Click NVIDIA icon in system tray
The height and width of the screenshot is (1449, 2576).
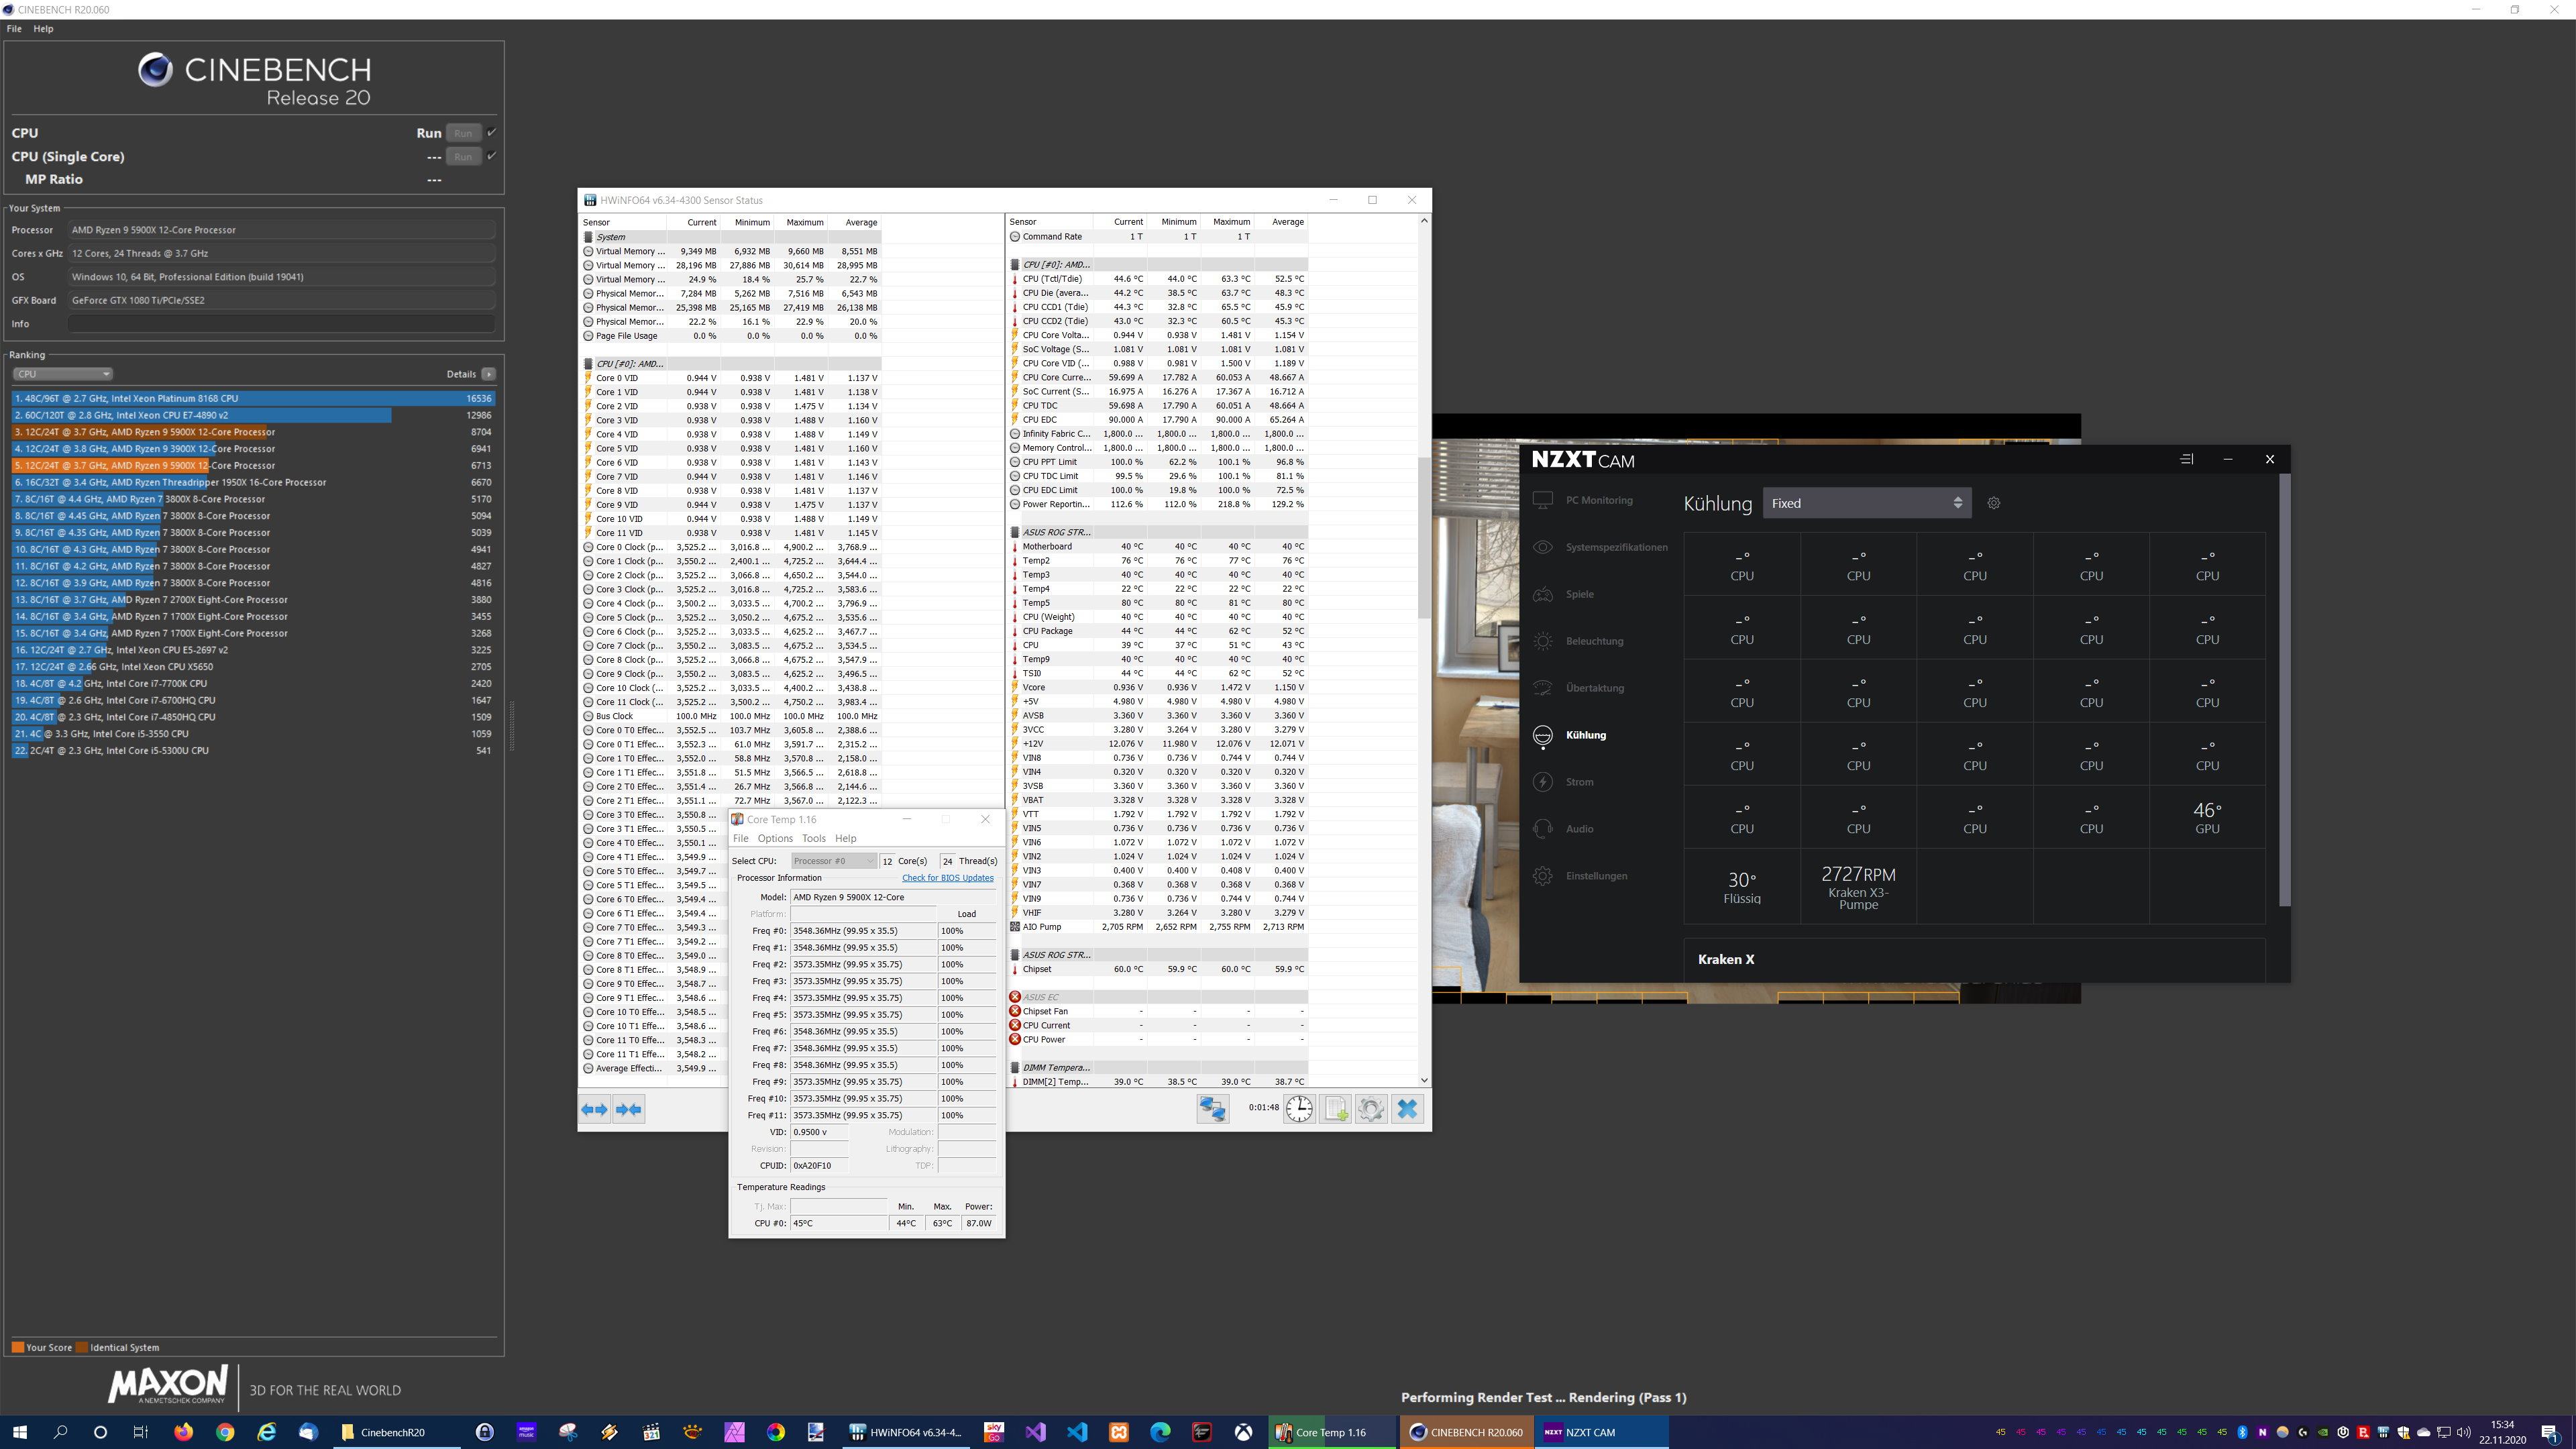coord(2323,1432)
